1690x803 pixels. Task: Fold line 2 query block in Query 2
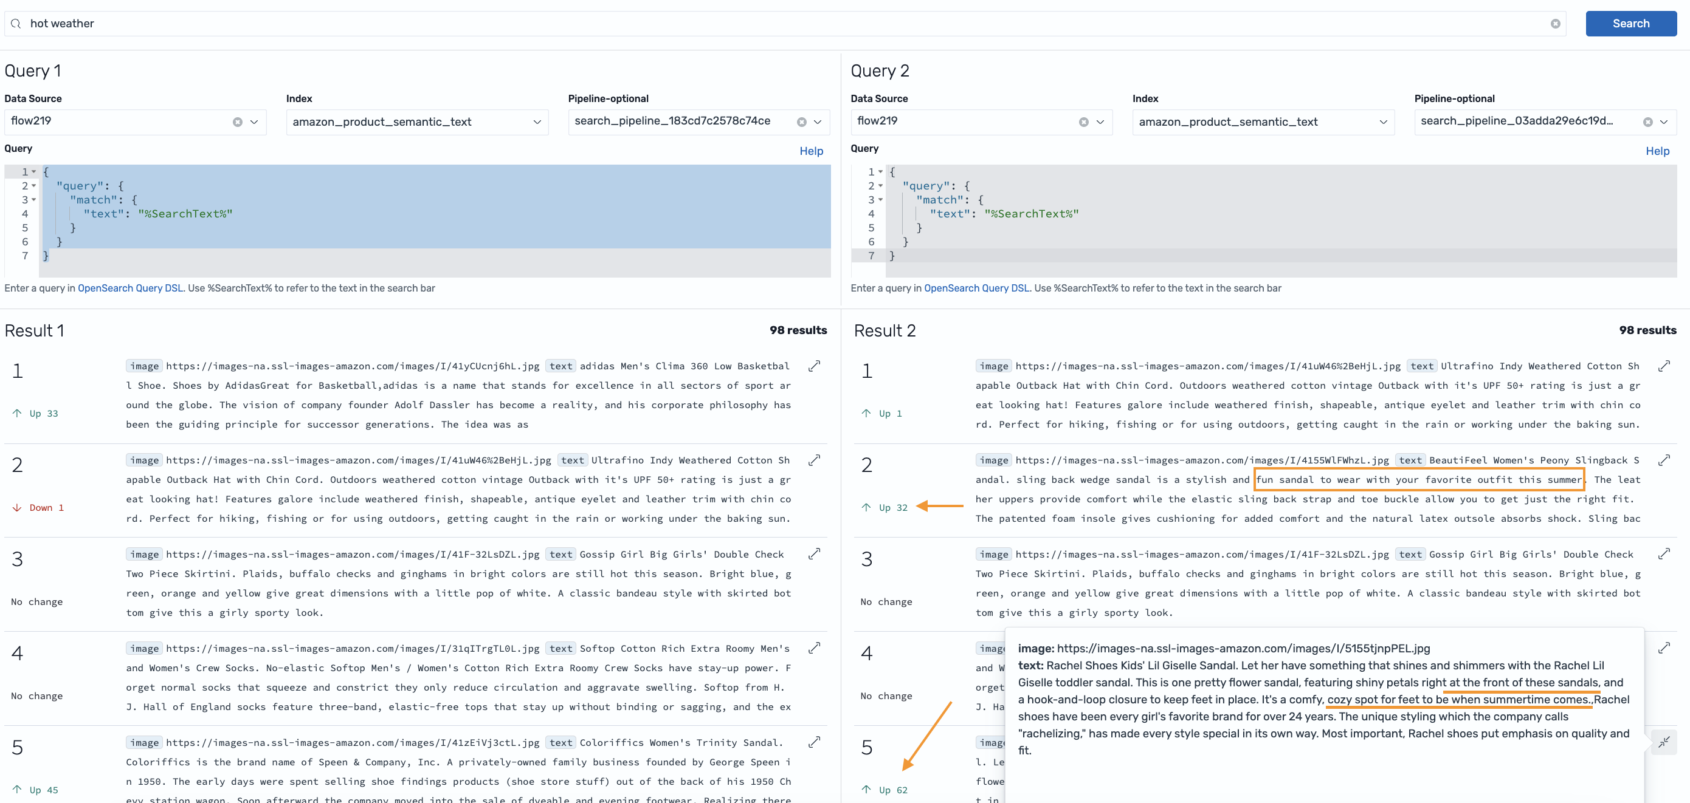[x=880, y=186]
